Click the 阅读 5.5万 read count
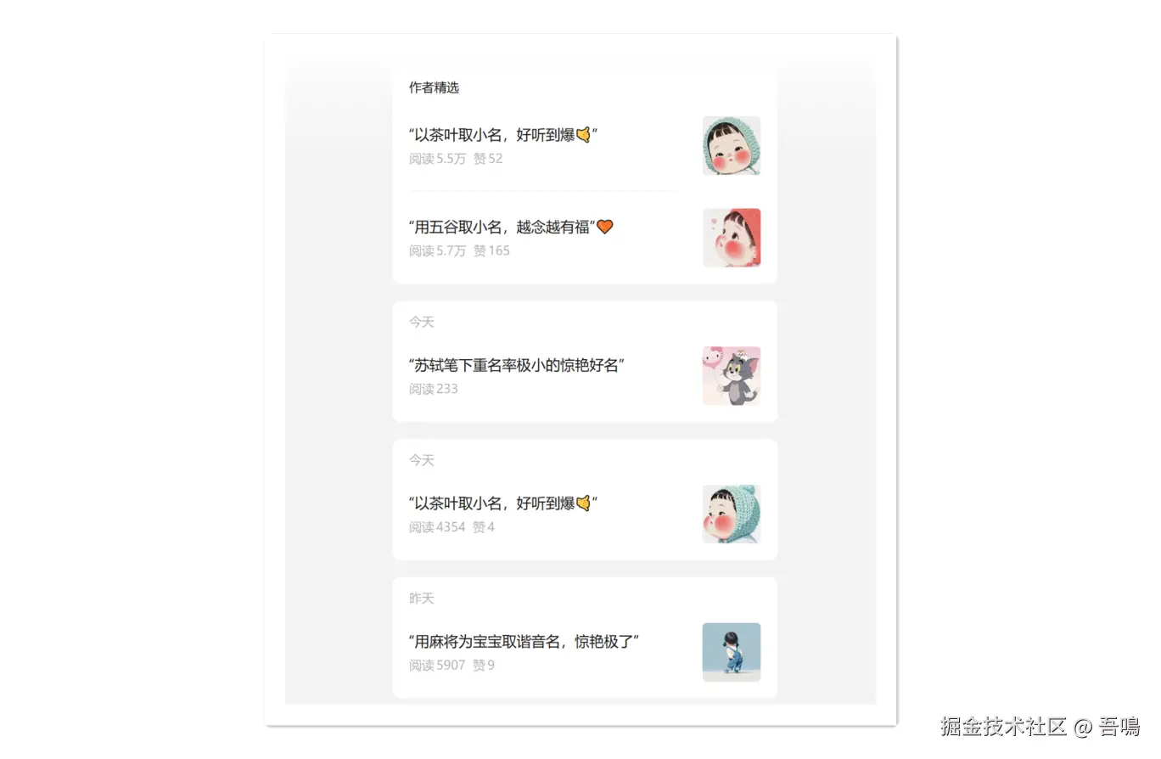The height and width of the screenshot is (759, 1161). 437,159
